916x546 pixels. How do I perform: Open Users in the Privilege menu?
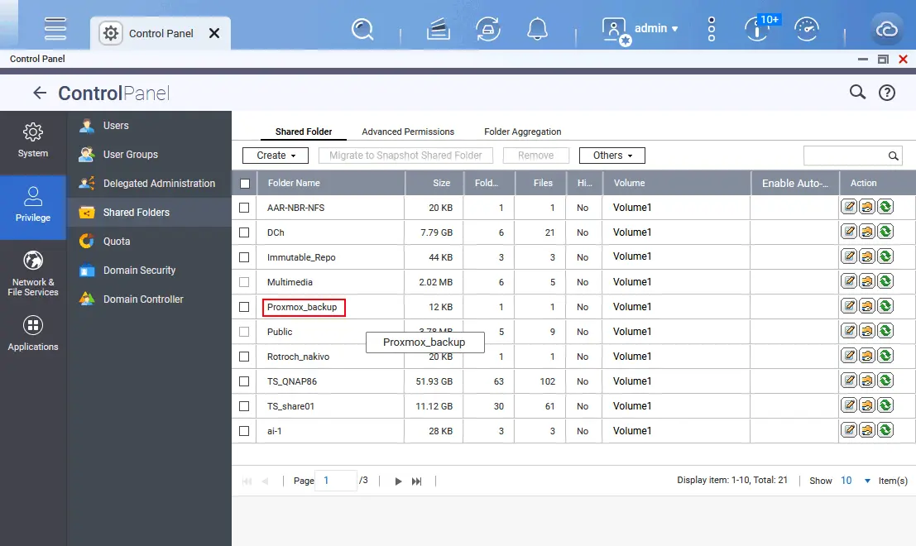tap(149, 126)
